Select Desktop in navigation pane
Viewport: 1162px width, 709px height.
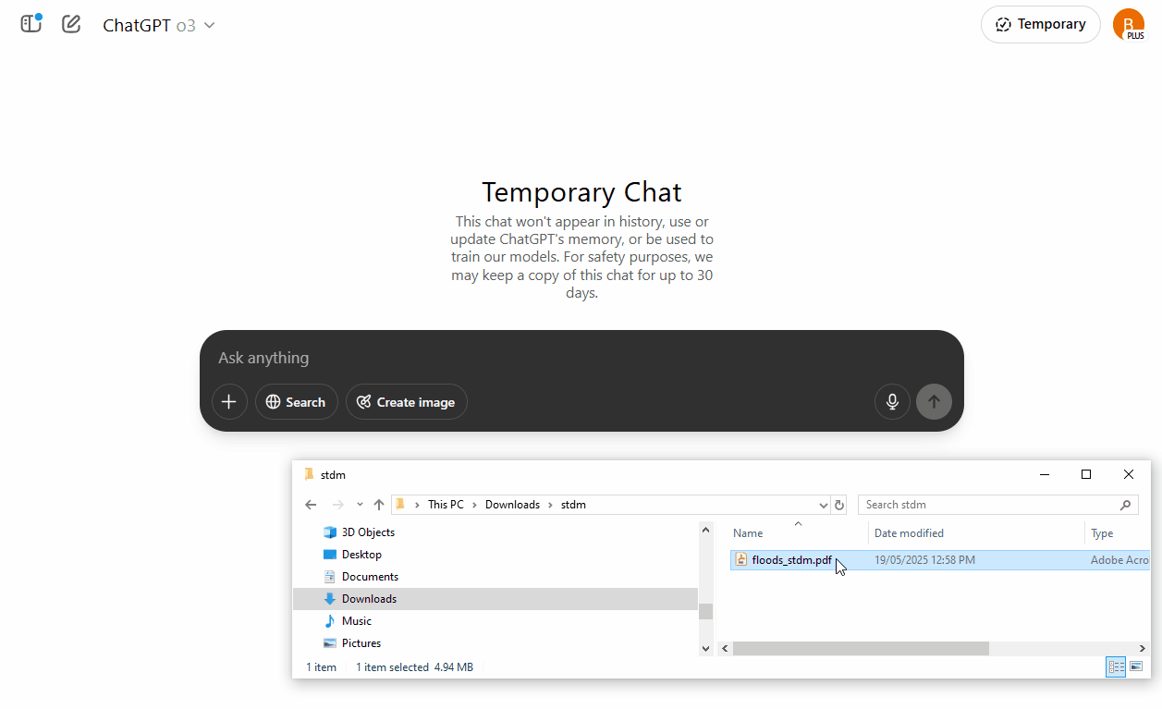pos(361,555)
